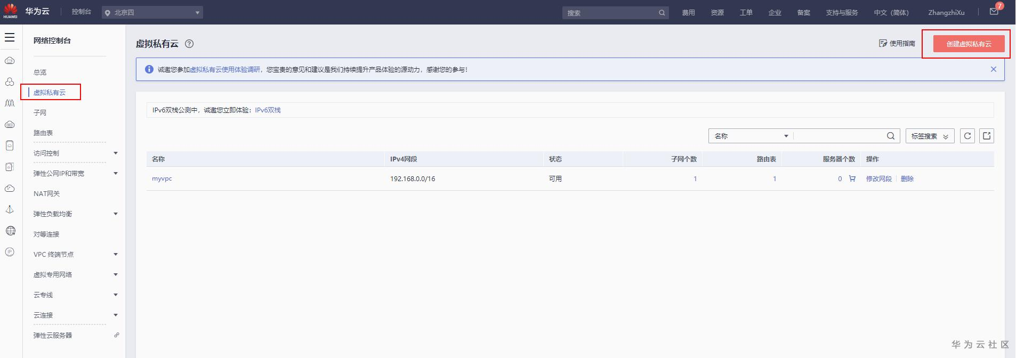This screenshot has width=1016, height=358.
Task: Click the IPv6双栈 link
Action: (x=268, y=110)
